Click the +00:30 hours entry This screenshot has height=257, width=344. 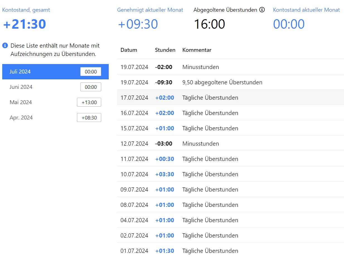click(x=164, y=159)
